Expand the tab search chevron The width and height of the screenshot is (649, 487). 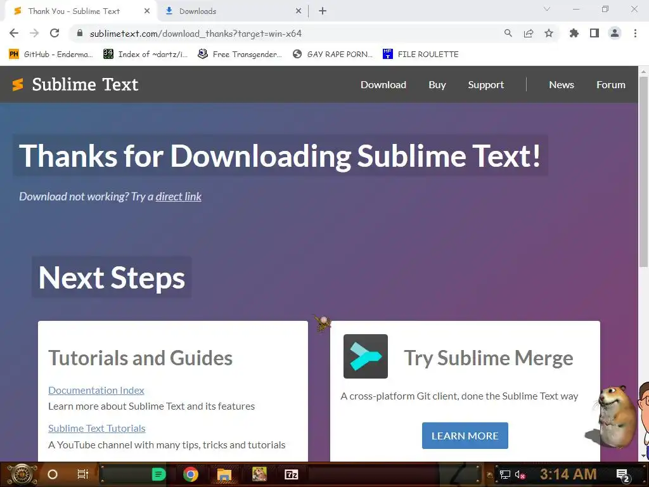point(547,9)
